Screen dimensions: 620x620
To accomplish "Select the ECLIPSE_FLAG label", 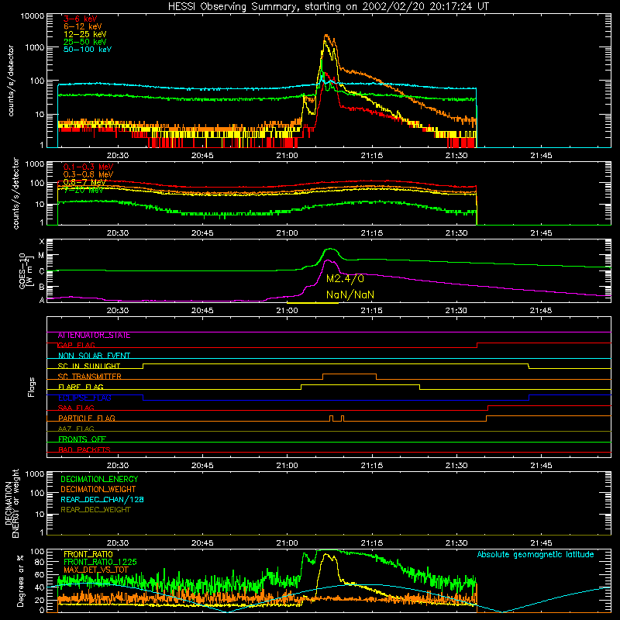I will (x=84, y=398).
